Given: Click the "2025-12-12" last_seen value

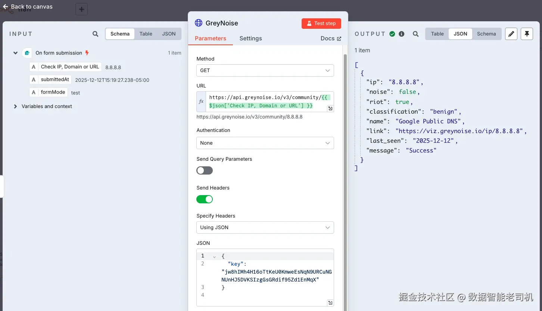Looking at the screenshot, I should coord(433,141).
